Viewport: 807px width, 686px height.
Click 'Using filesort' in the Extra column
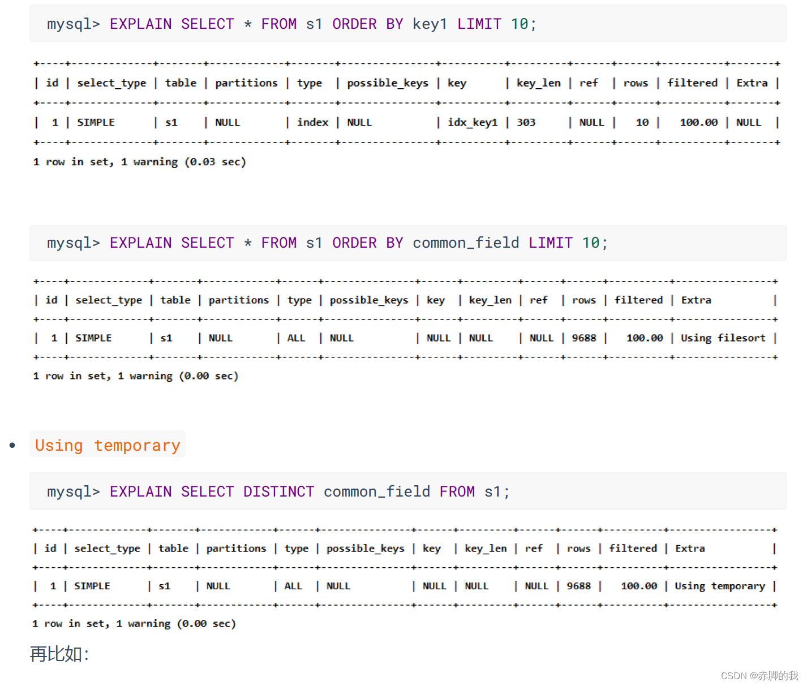click(723, 338)
